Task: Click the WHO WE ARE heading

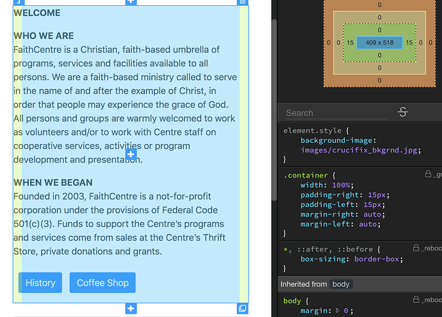Action: [44, 36]
